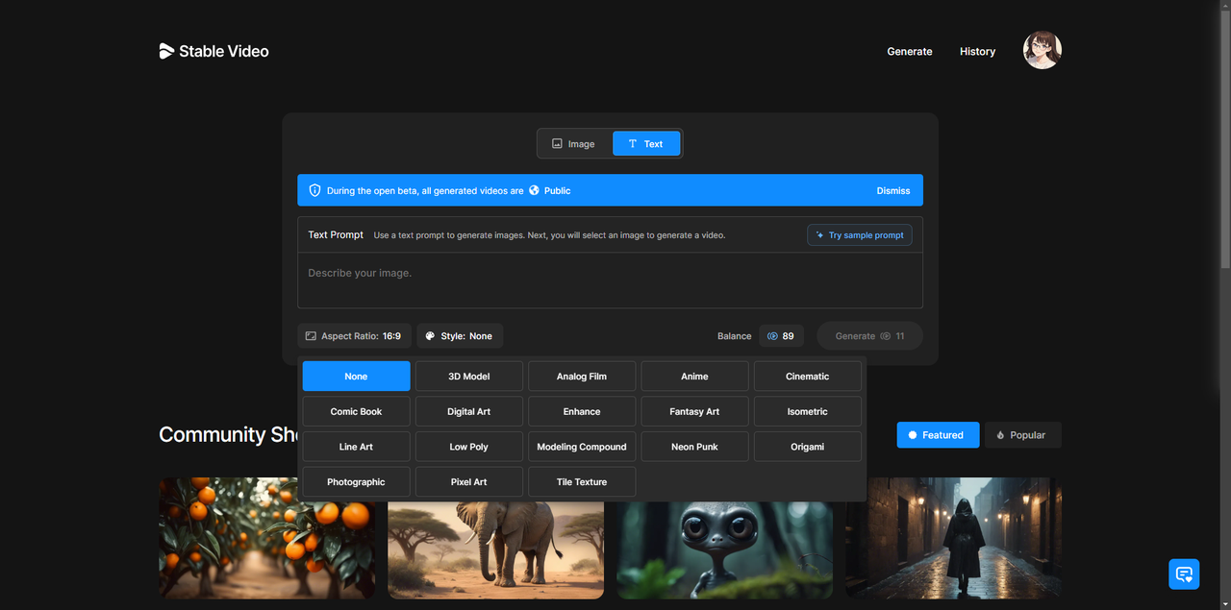Image resolution: width=1231 pixels, height=610 pixels.
Task: Click the palette Style icon
Action: point(430,336)
